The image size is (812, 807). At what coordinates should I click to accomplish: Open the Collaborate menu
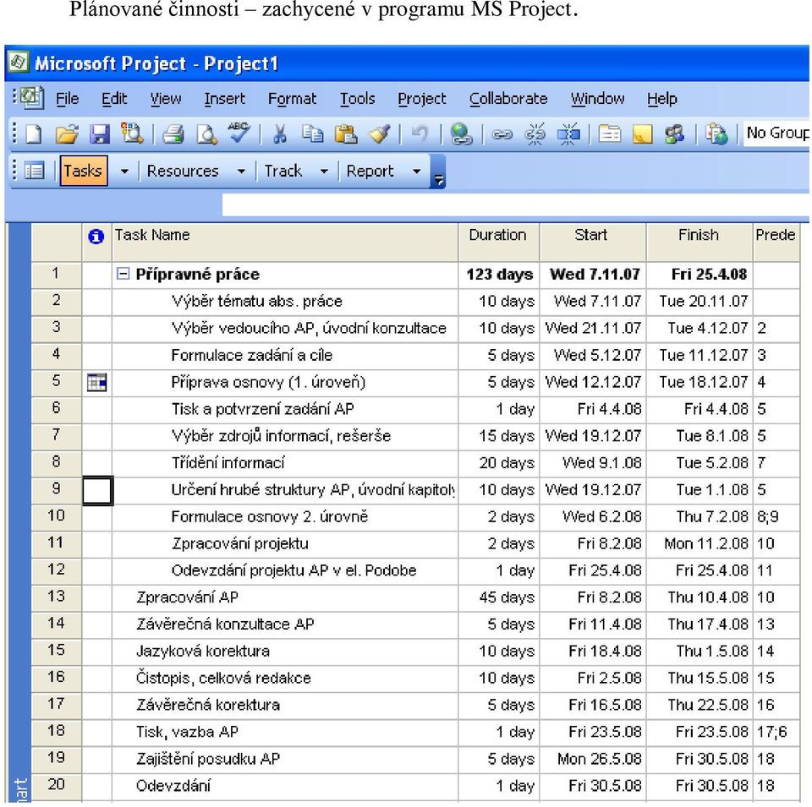point(508,98)
